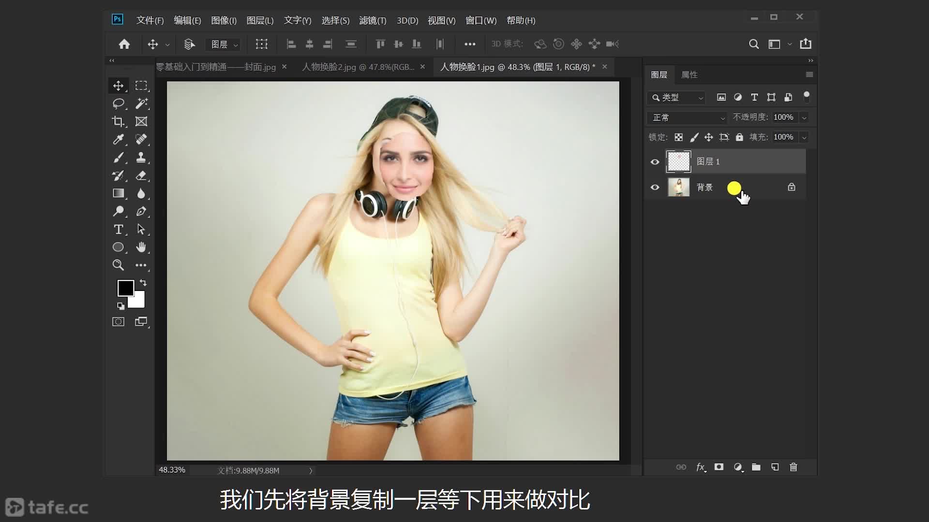Viewport: 929px width, 522px height.
Task: Open the 图像(I) menu
Action: (224, 20)
